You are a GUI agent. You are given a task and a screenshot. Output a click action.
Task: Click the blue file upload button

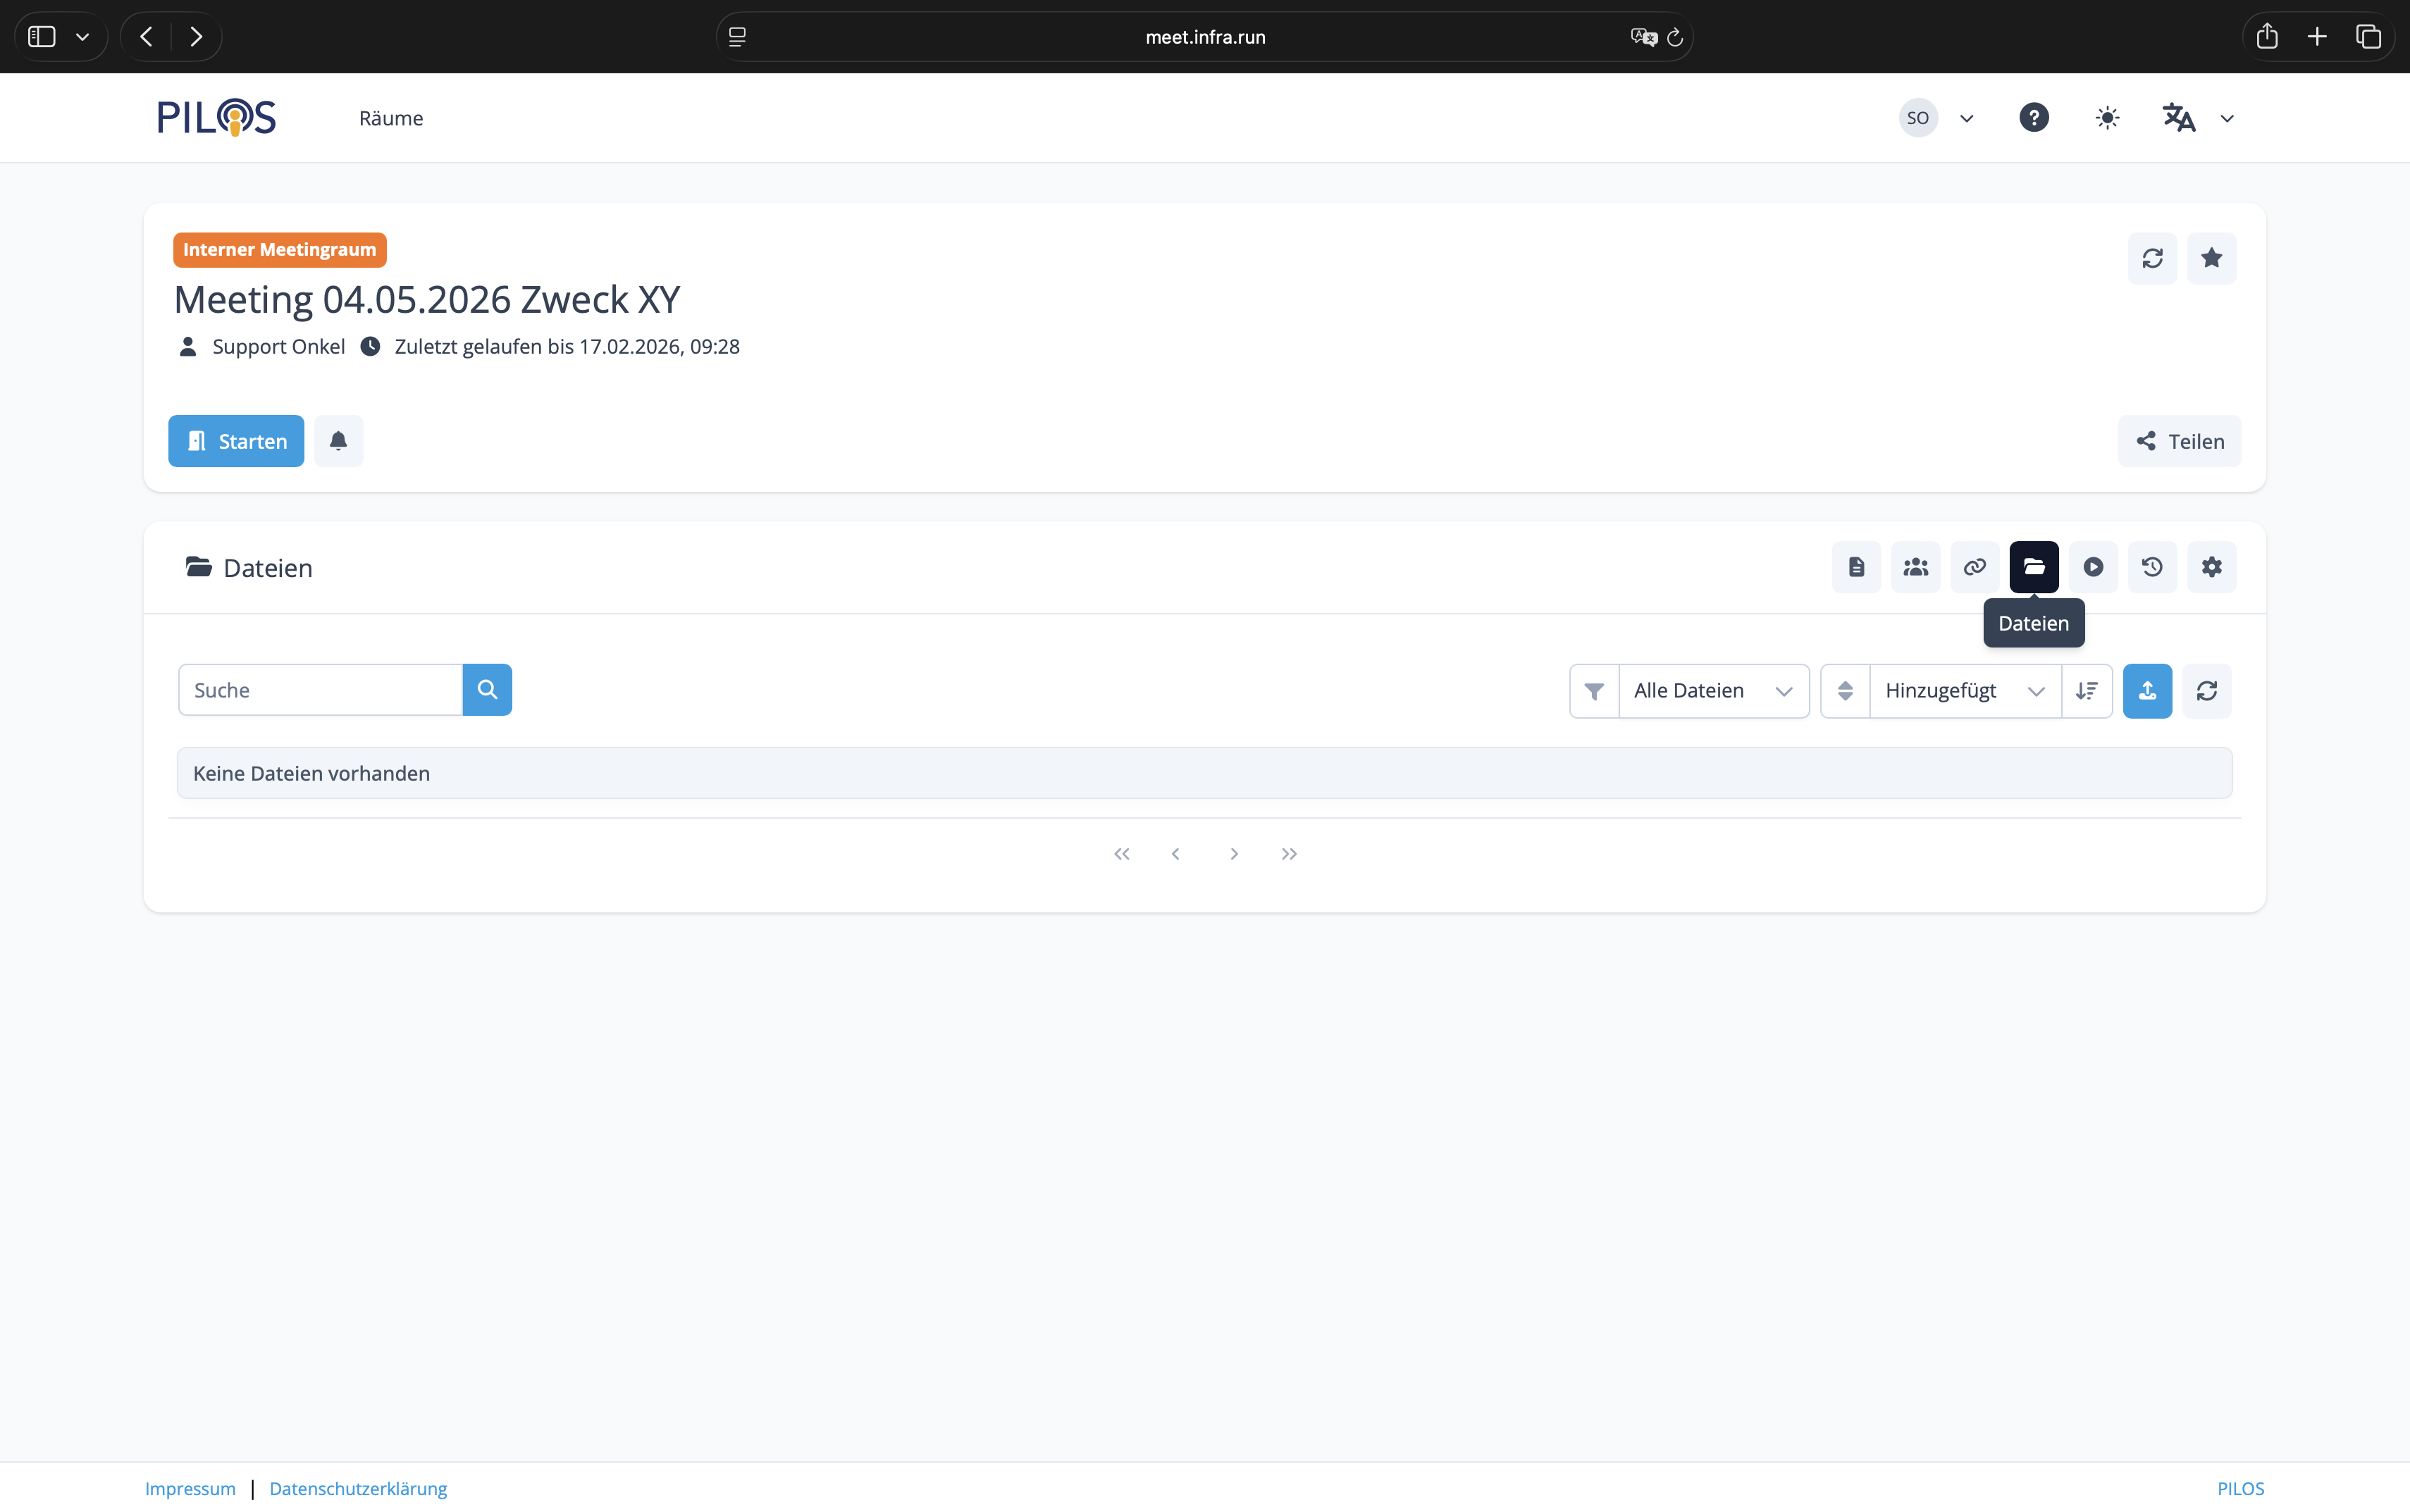pyautogui.click(x=2147, y=691)
